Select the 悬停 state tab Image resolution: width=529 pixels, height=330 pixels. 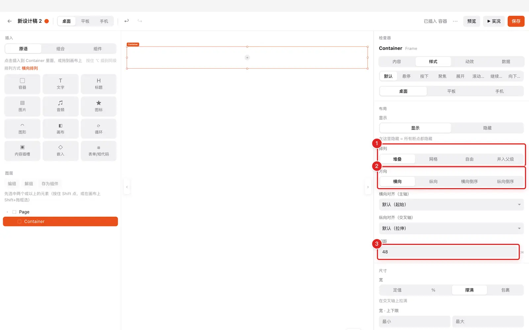coord(406,76)
